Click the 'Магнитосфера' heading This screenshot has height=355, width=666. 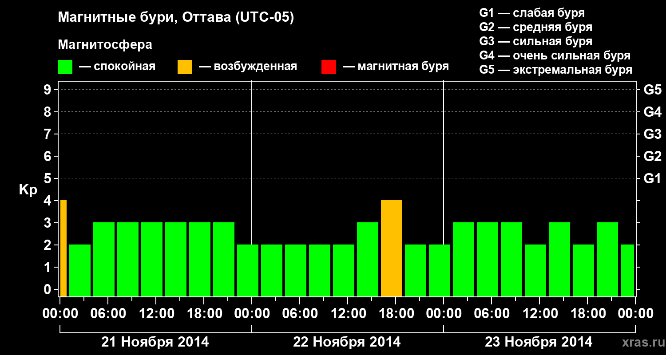point(105,45)
